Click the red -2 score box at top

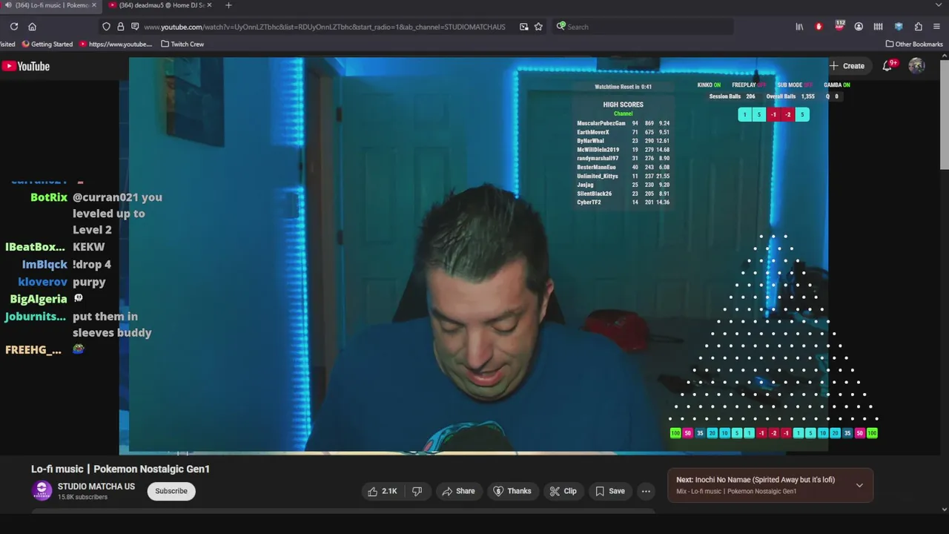[x=787, y=114]
